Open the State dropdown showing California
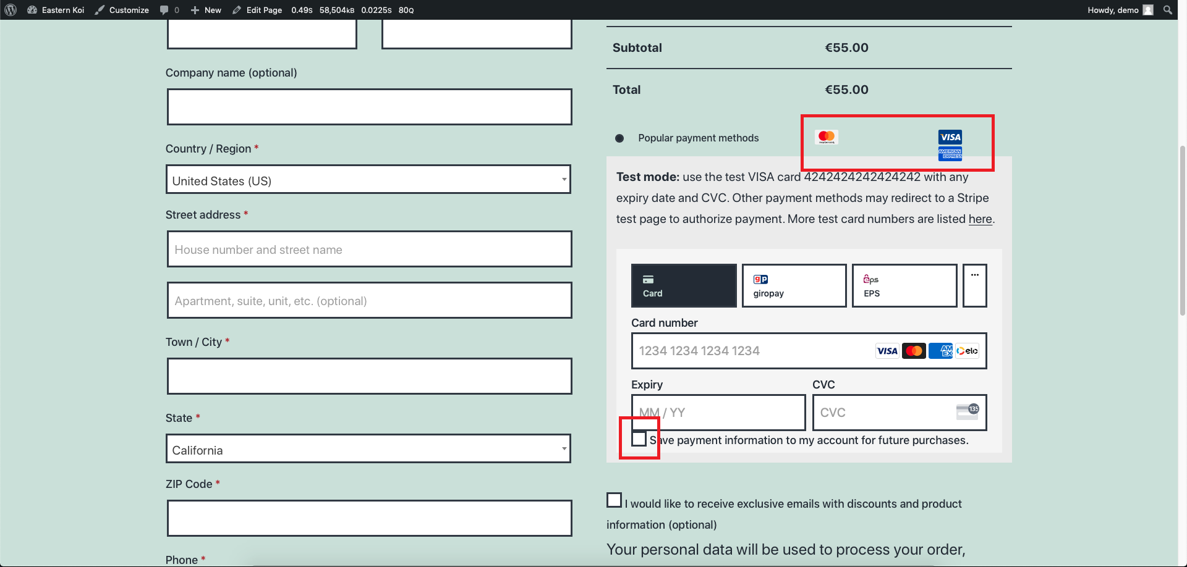This screenshot has width=1187, height=567. 368,448
